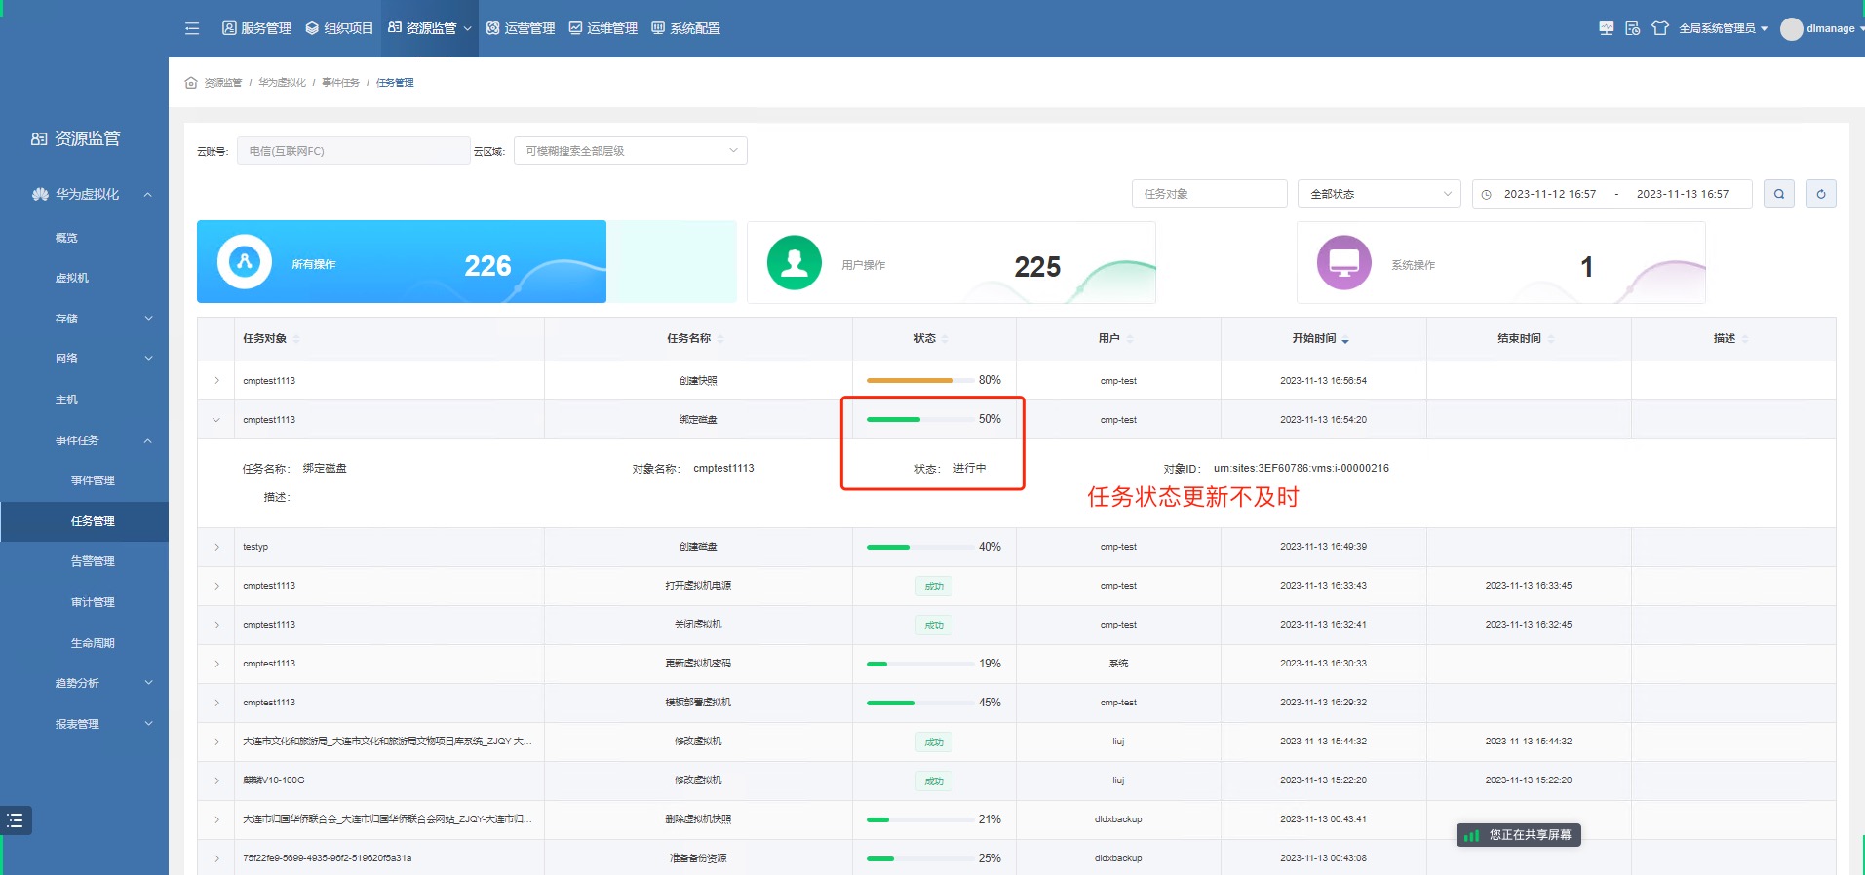The height and width of the screenshot is (875, 1865).
Task: Expand the 删除虚拟机快照 task row
Action: click(x=216, y=819)
